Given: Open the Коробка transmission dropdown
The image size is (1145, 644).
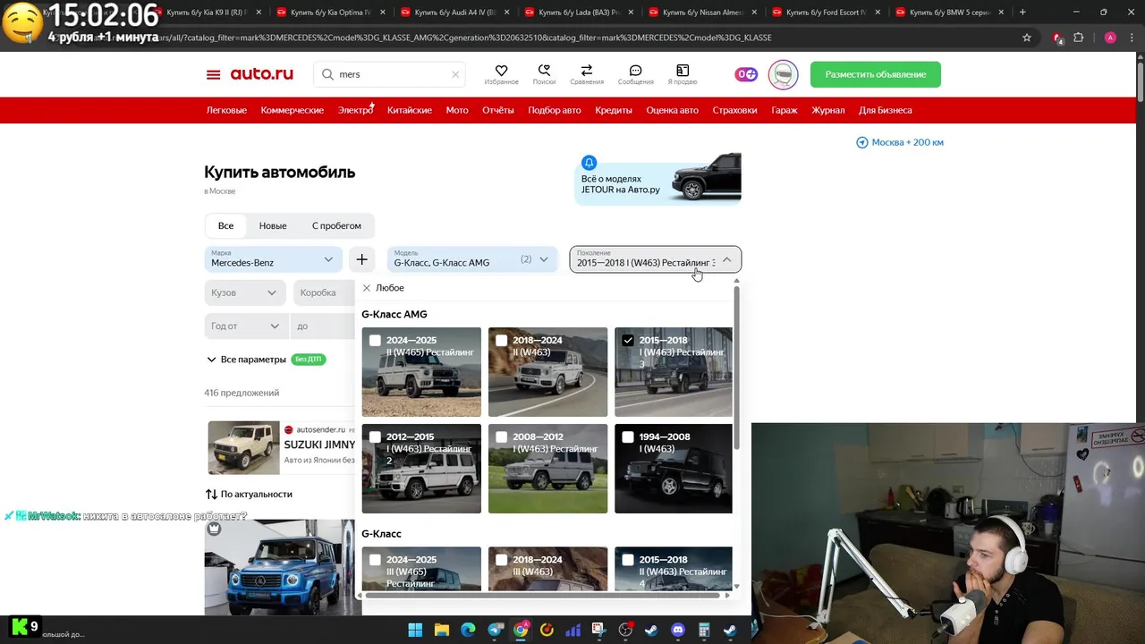Looking at the screenshot, I should pyautogui.click(x=324, y=292).
